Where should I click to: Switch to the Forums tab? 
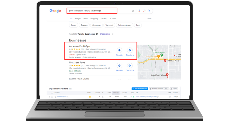click(x=104, y=18)
